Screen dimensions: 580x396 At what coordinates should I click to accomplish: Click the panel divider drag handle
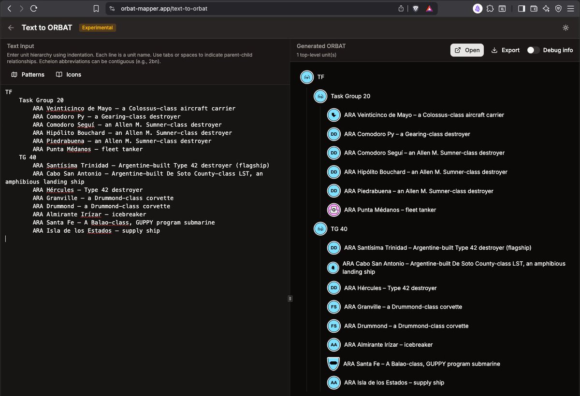pos(290,298)
